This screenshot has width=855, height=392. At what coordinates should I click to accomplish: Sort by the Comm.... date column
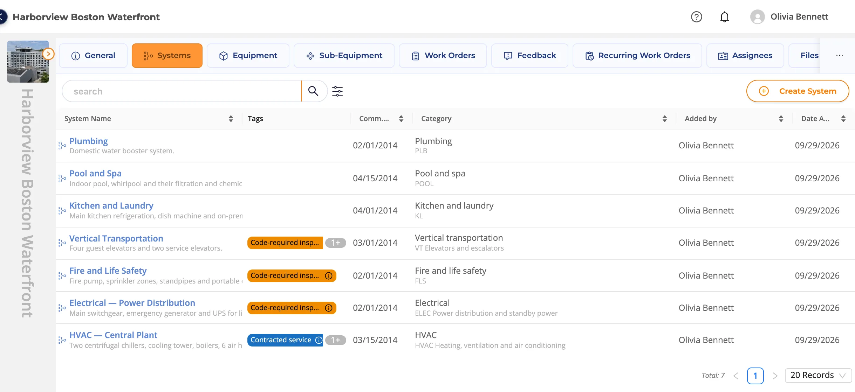(x=401, y=119)
